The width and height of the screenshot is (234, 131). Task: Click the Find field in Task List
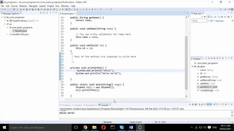point(199,21)
